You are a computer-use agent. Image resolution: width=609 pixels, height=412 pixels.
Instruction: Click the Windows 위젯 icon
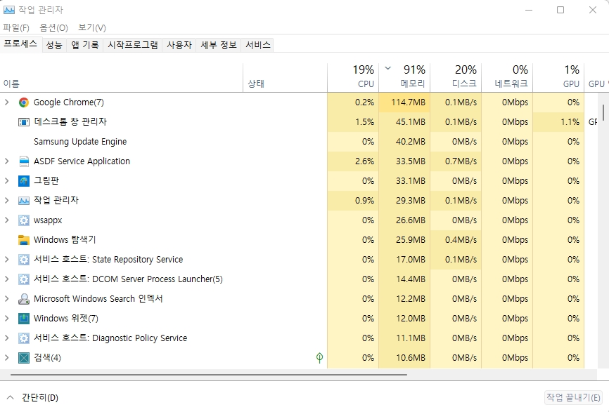point(24,319)
